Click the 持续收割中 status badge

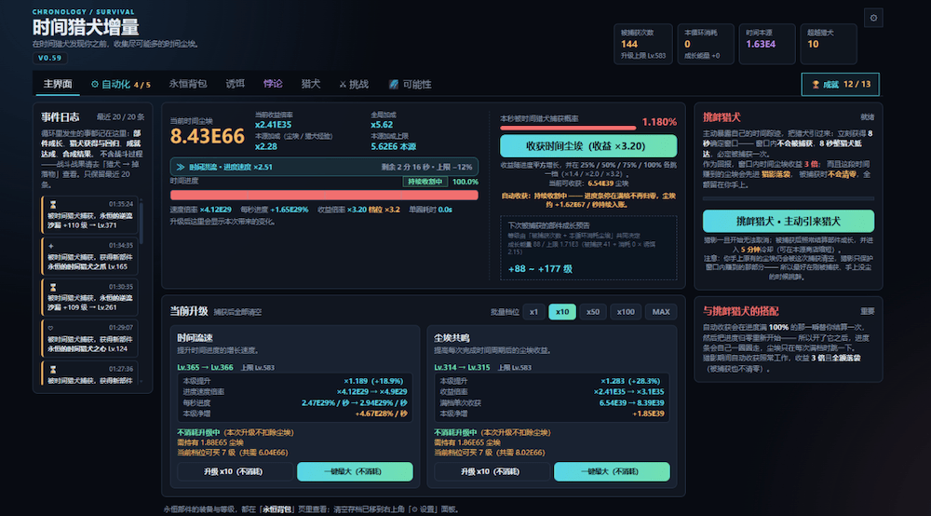click(x=425, y=182)
